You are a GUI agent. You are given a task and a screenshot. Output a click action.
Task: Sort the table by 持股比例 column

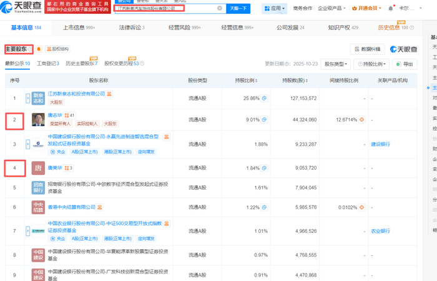pos(245,81)
